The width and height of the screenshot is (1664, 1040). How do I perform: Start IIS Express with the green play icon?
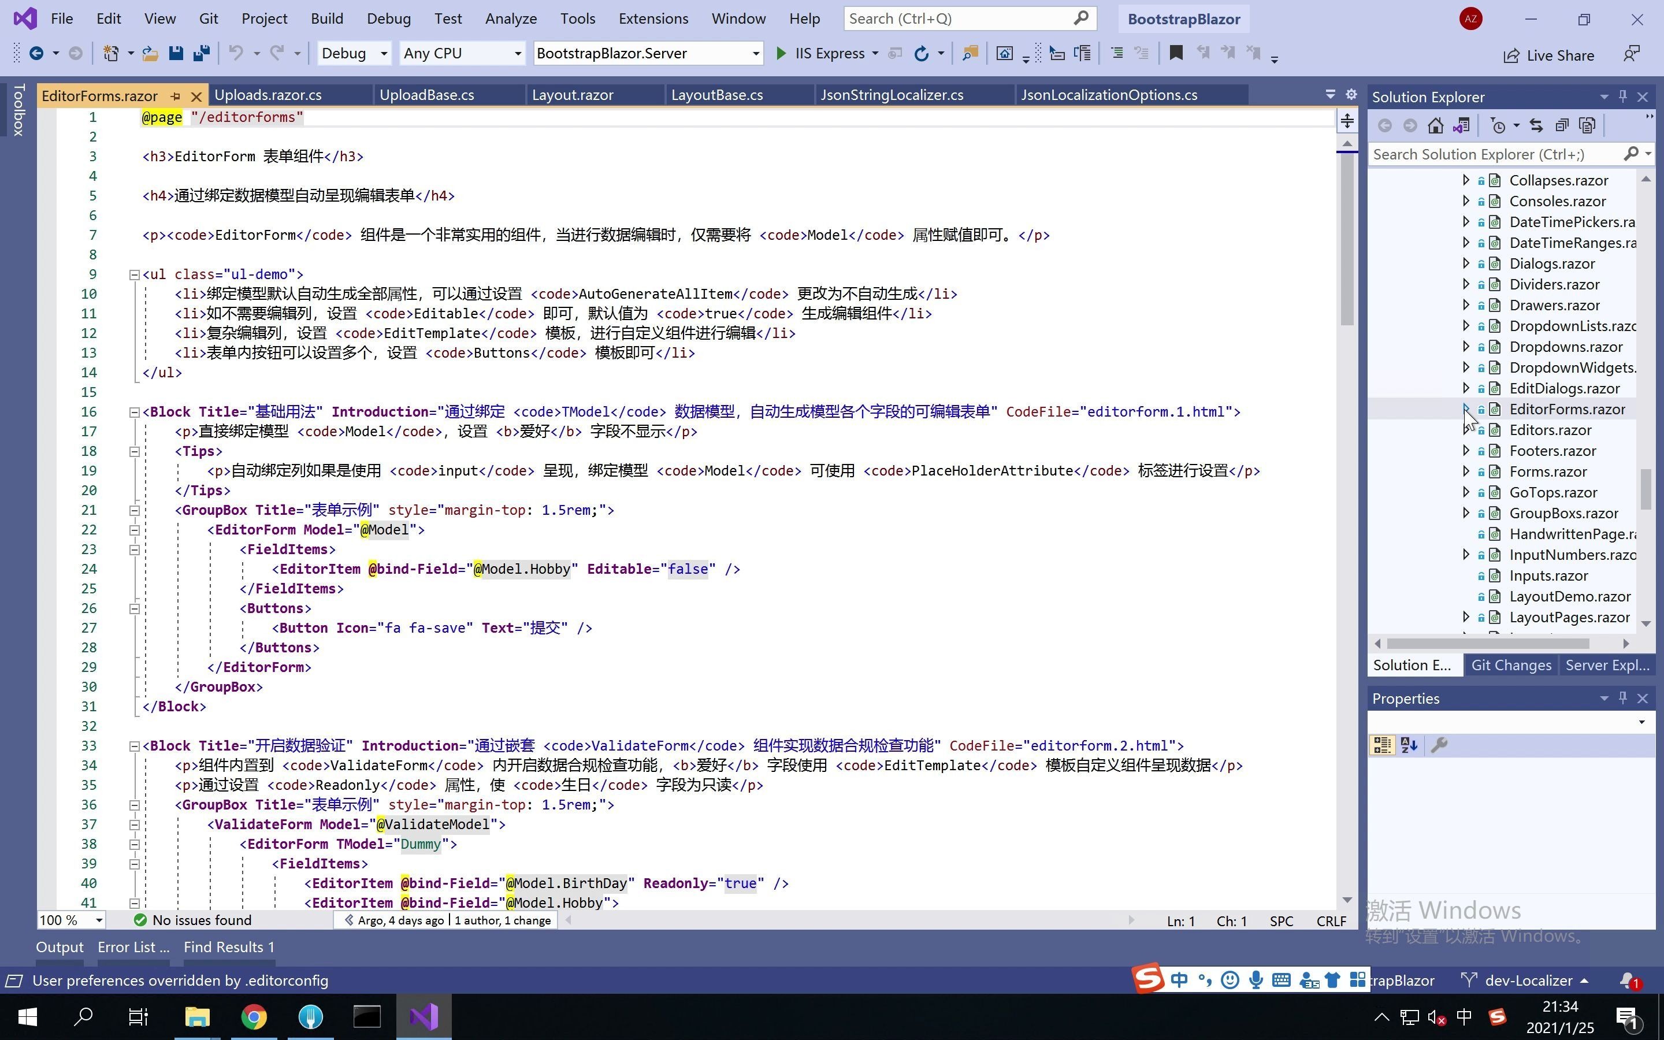point(781,53)
